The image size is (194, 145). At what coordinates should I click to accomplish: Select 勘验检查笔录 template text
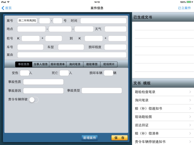pos(145,92)
